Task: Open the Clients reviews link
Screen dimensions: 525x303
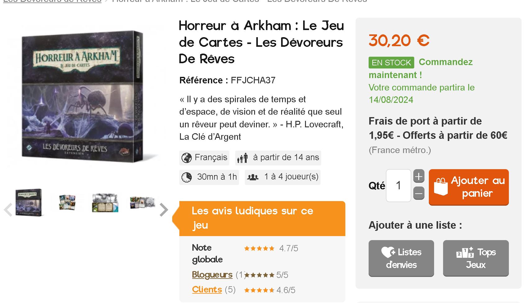Action: 207,290
